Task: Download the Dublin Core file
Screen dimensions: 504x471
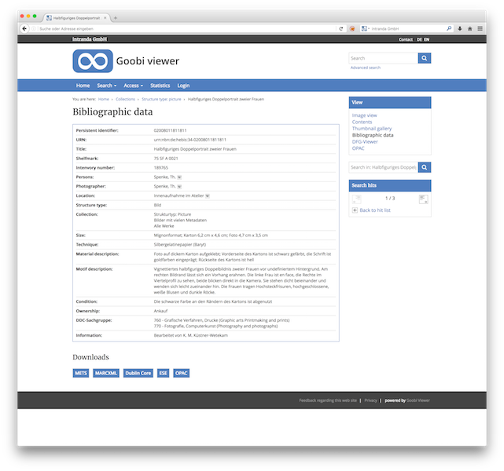Action: coord(138,373)
